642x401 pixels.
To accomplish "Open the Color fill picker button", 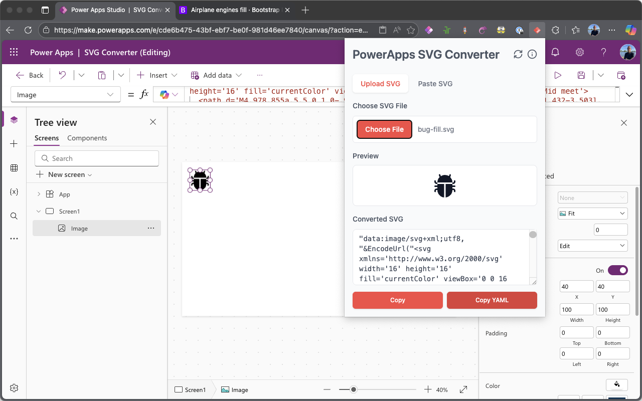I will [617, 385].
